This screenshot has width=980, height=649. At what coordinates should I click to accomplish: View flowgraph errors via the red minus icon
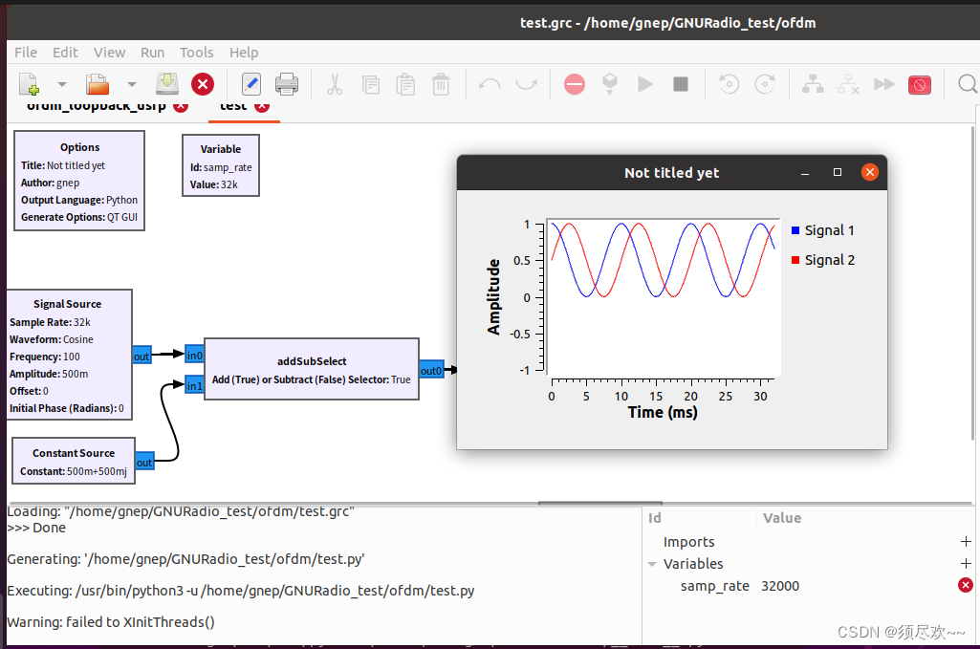574,84
